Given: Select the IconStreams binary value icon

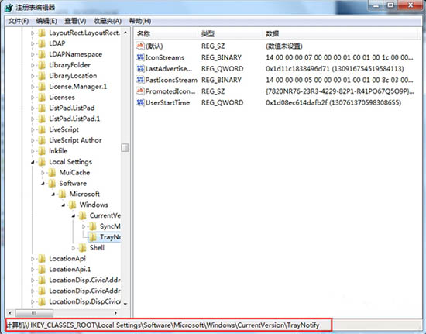Looking at the screenshot, I should (x=140, y=57).
